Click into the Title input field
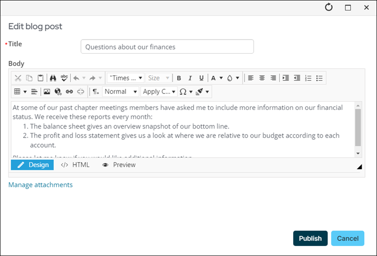 [x=167, y=47]
